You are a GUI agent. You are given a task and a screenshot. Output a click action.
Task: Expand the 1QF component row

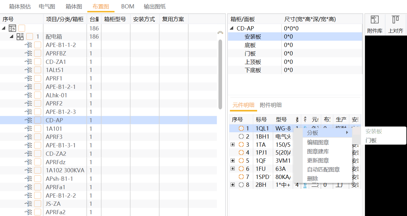click(233, 161)
